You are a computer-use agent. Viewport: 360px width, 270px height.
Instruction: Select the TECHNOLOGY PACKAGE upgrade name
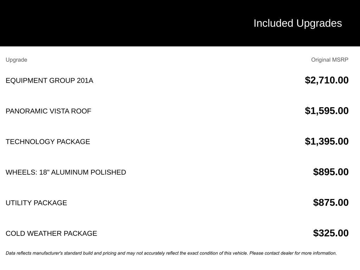click(48, 142)
